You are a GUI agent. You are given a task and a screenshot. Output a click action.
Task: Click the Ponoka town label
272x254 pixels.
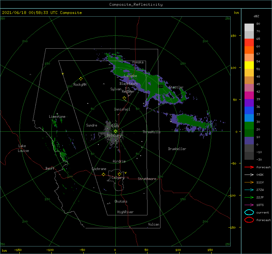coord(138,62)
